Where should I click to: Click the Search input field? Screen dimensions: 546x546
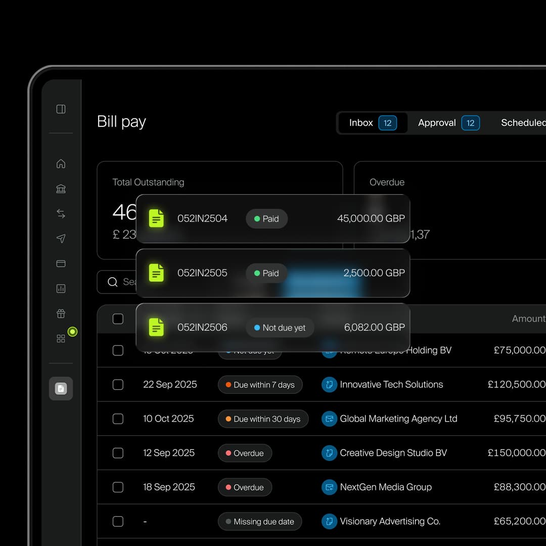[x=117, y=282]
